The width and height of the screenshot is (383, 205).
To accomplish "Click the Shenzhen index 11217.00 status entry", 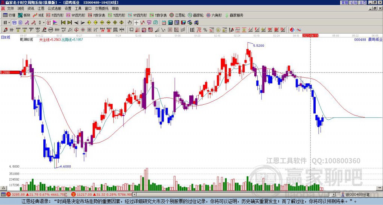I will coord(102,195).
